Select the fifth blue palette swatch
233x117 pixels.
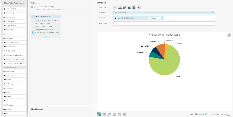click(119, 114)
